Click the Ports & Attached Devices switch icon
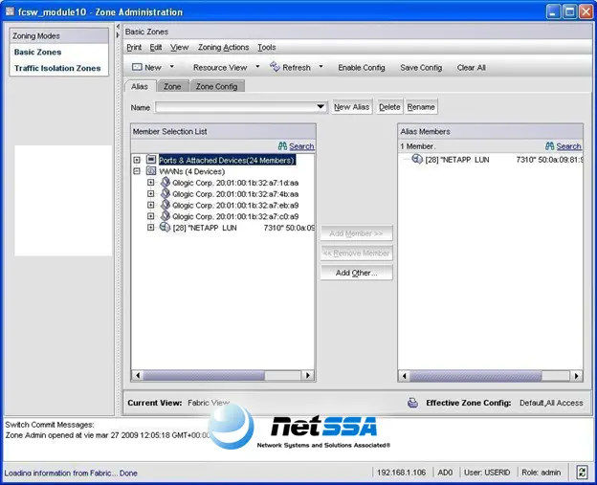597x485 pixels. tap(151, 160)
